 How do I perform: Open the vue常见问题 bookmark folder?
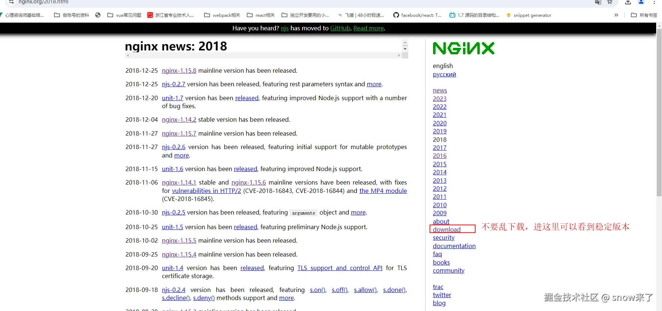tap(125, 15)
